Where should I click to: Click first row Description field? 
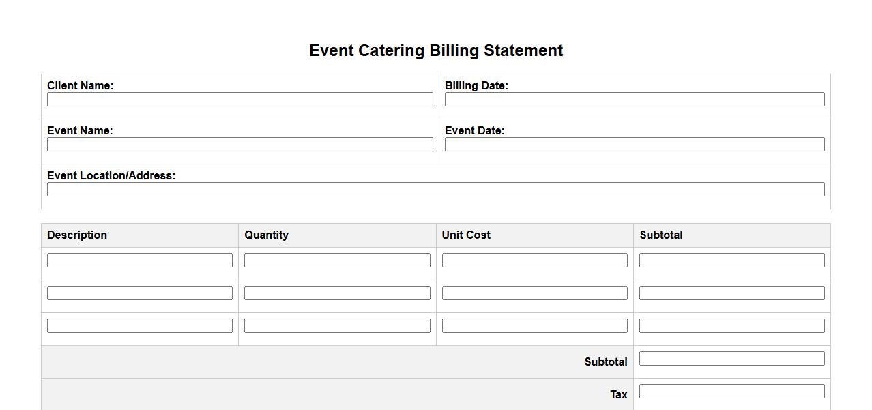[140, 261]
